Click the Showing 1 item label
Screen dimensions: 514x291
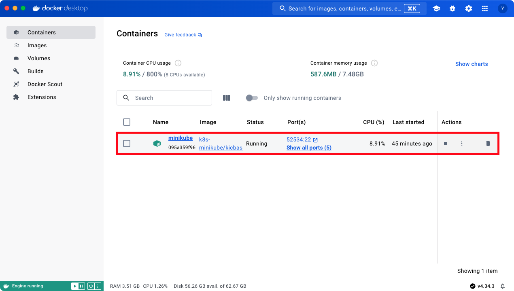click(x=478, y=271)
